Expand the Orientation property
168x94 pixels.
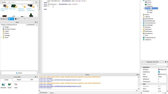[141, 91]
